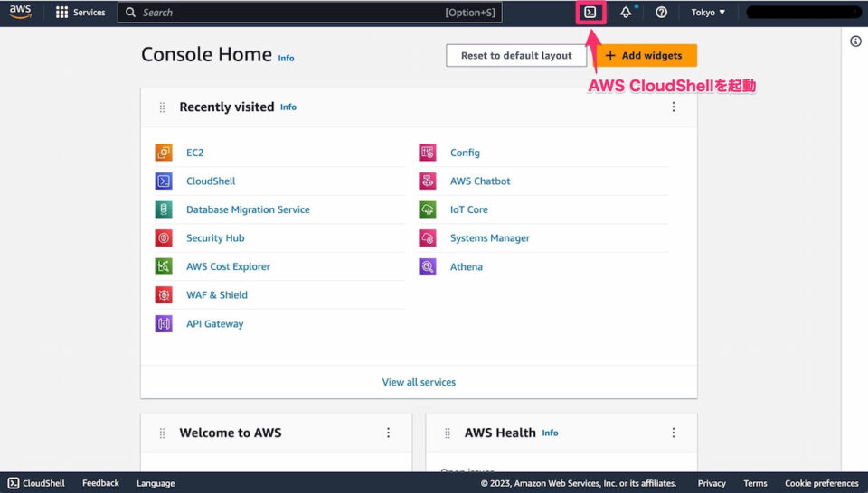Open the notifications bell
The width and height of the screenshot is (868, 493).
626,12
